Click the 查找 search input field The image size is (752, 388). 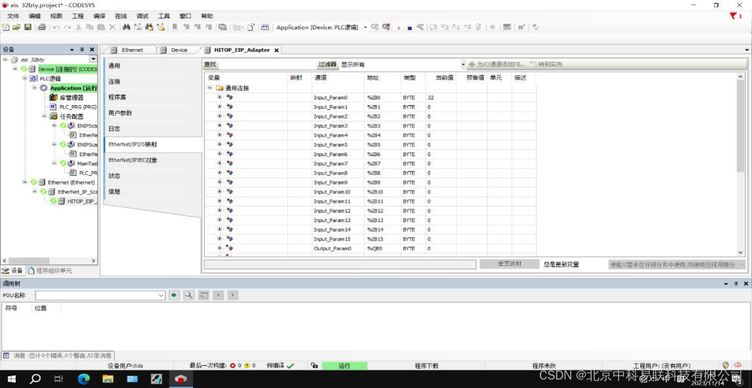point(266,64)
